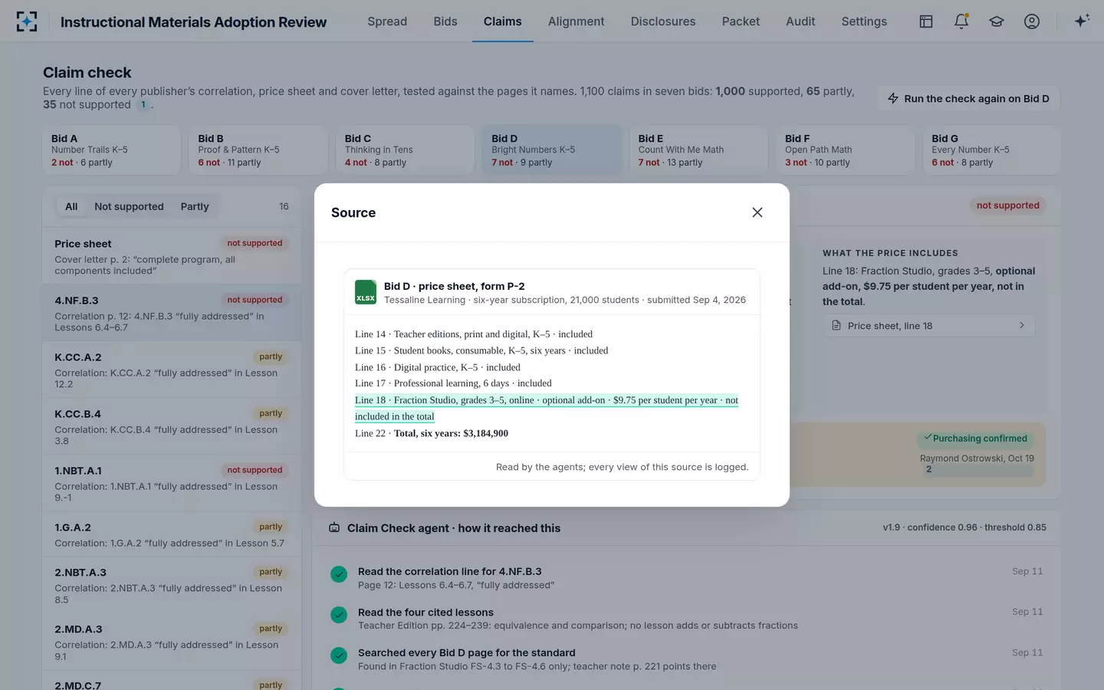This screenshot has height=690, width=1104.
Task: Open the layout panel icon
Action: click(926, 21)
